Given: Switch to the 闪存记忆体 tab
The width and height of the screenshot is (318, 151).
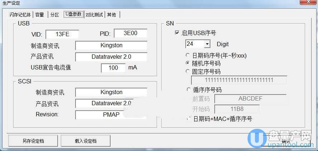Looking at the screenshot, I should [20, 15].
